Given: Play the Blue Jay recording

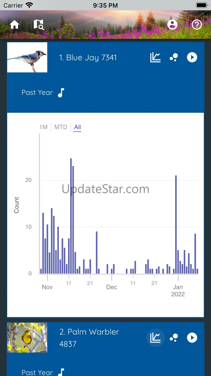Looking at the screenshot, I should (x=192, y=57).
